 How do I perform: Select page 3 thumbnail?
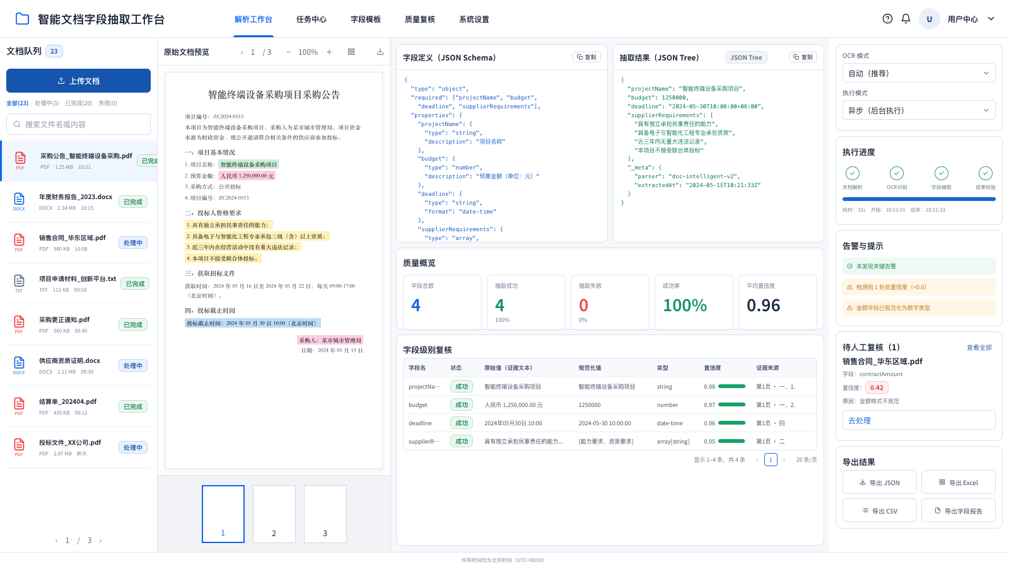pos(325,514)
